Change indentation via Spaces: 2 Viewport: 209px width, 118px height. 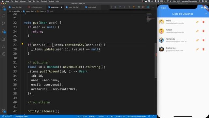pos(92,116)
